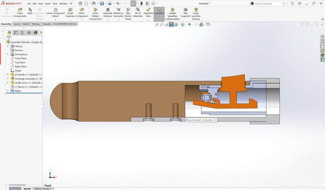The height and width of the screenshot is (190, 325).
Task: Expand the History tree node
Action: (x=8, y=46)
